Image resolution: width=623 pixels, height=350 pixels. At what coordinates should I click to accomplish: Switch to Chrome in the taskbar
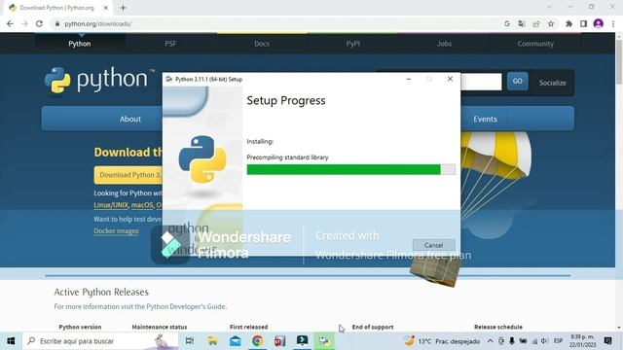pos(257,341)
